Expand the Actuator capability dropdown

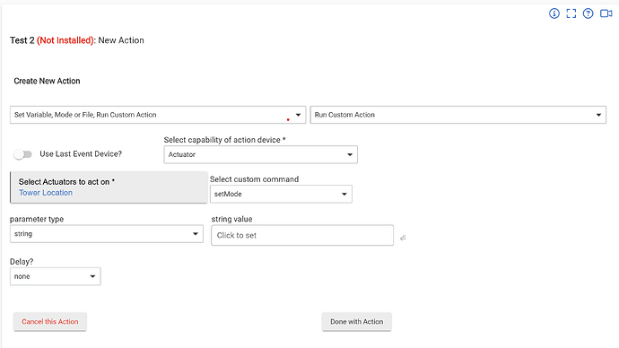260,154
